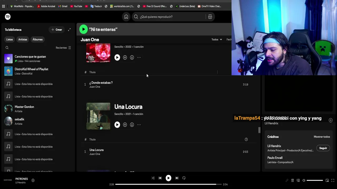Open seba6k artist
This screenshot has height=189, width=337.
(x=38, y=121)
